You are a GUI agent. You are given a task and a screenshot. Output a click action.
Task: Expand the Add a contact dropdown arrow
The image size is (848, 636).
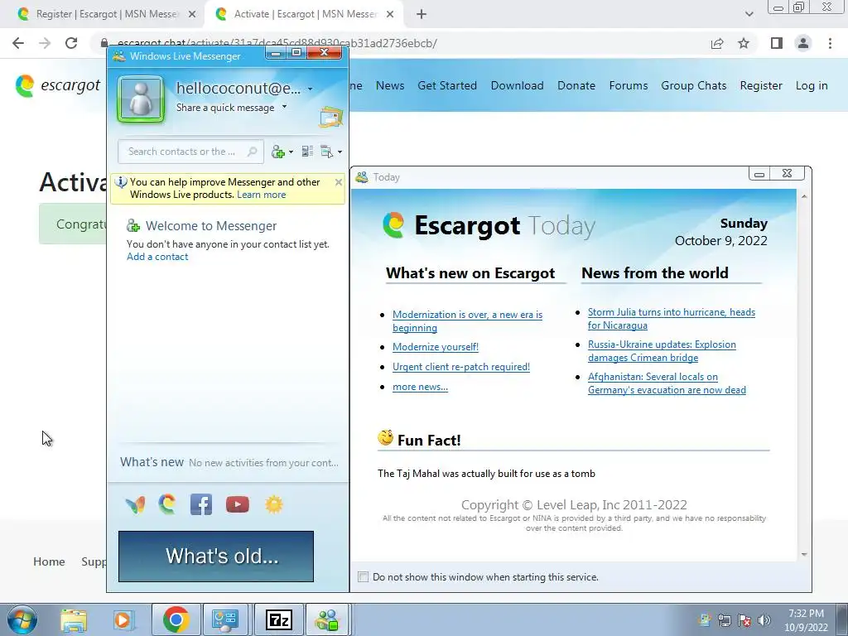[291, 152]
